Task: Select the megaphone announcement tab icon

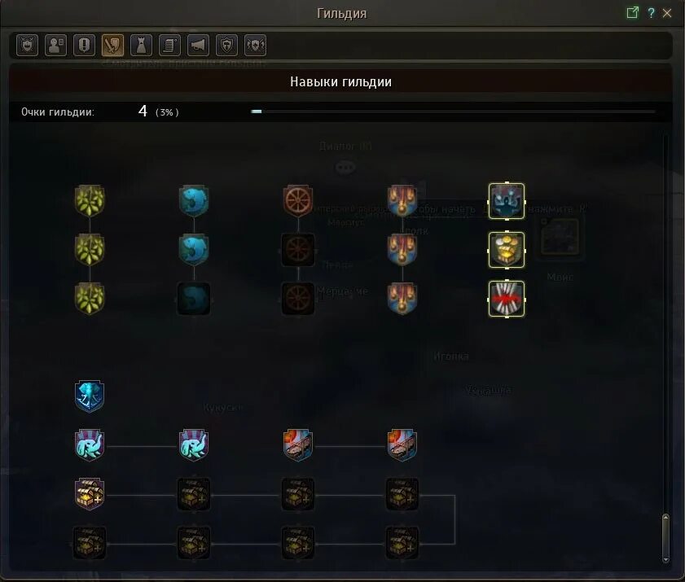Action: (x=199, y=45)
